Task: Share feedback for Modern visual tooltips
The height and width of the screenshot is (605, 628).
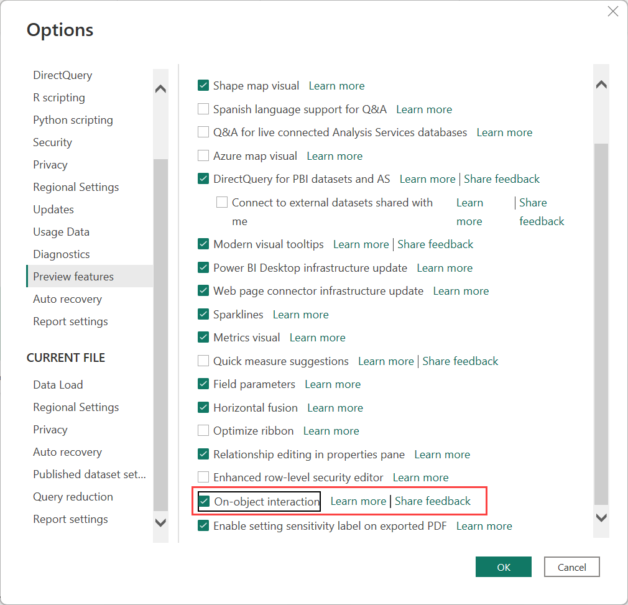Action: point(435,244)
